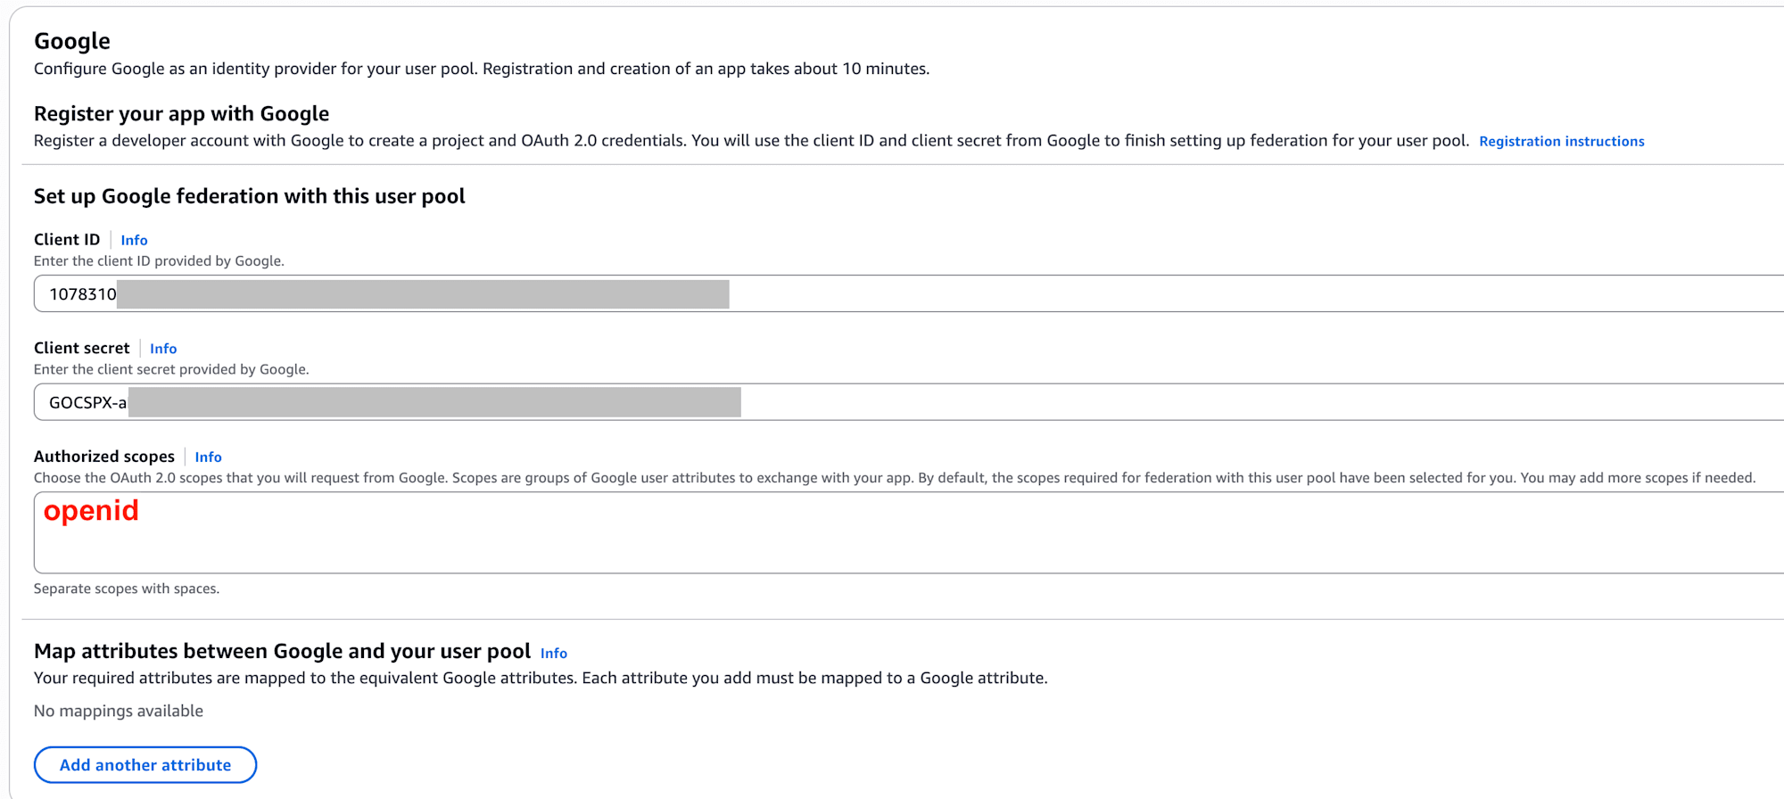Image resolution: width=1784 pixels, height=799 pixels.
Task: Click the Client ID field label
Action: (x=67, y=239)
